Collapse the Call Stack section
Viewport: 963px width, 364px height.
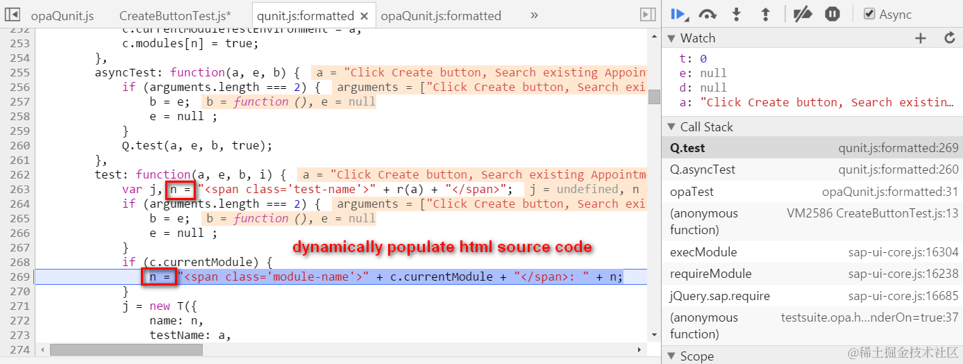tap(671, 127)
